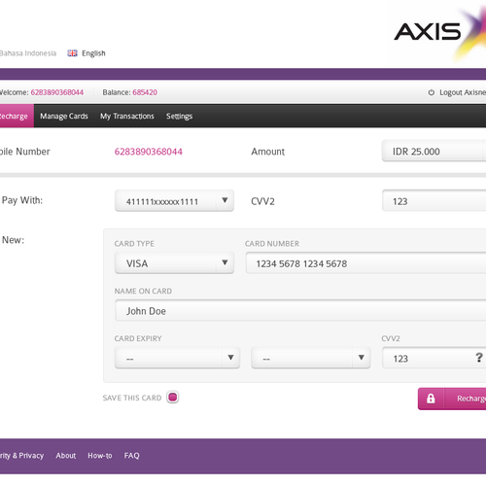Screen dimensions: 486x486
Task: Click the Card Number input field
Action: [x=365, y=263]
